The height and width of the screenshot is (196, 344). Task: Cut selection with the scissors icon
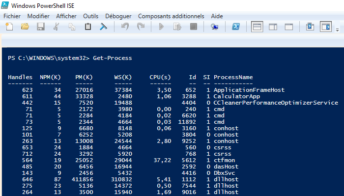click(x=57, y=27)
